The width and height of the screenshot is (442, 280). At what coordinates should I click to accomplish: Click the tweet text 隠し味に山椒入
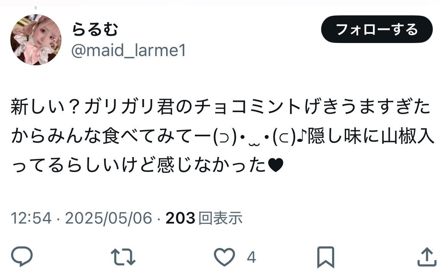pos(371,136)
